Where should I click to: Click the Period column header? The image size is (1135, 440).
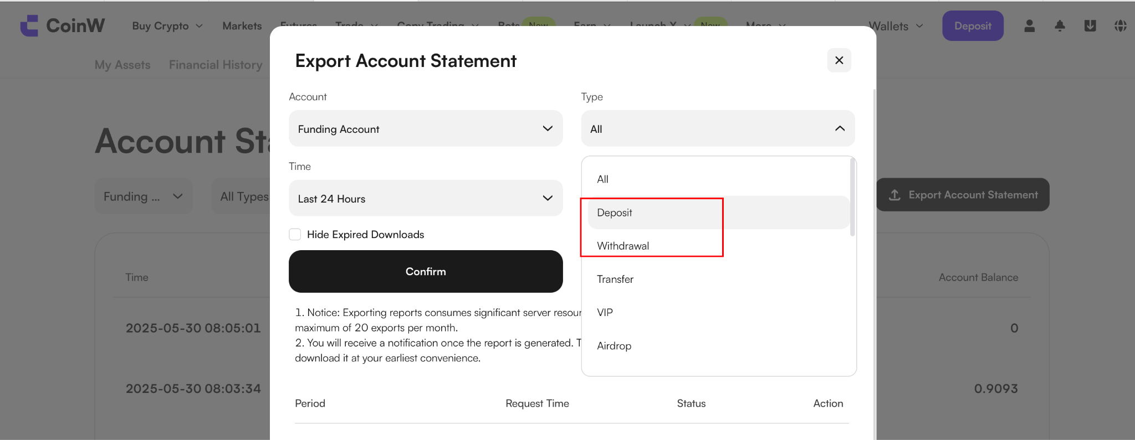[310, 403]
